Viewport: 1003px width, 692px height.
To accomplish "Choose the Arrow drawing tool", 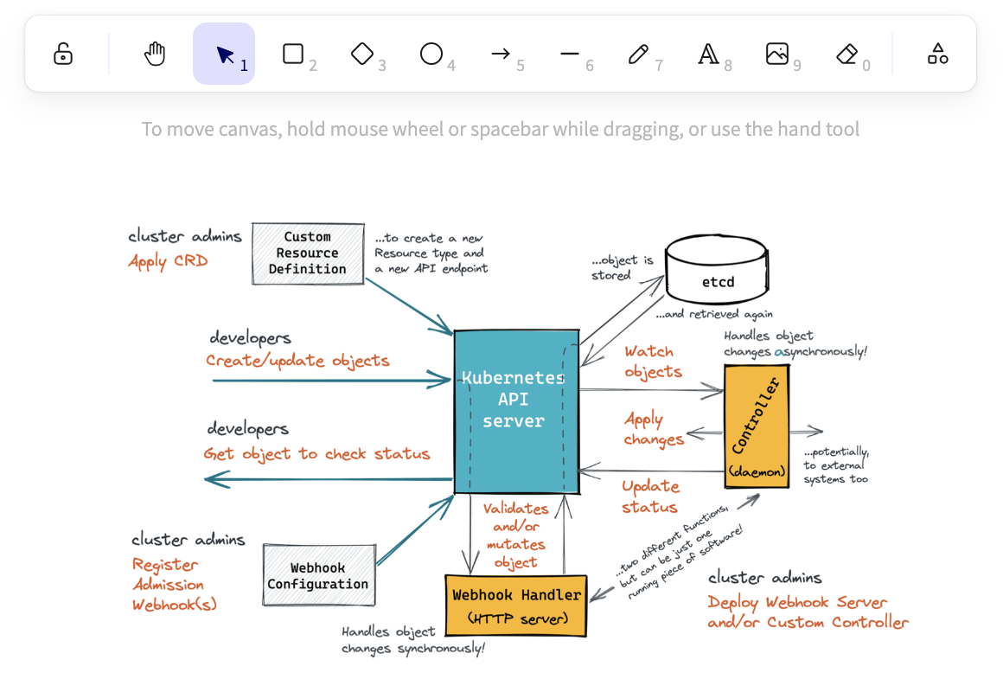I will point(501,54).
